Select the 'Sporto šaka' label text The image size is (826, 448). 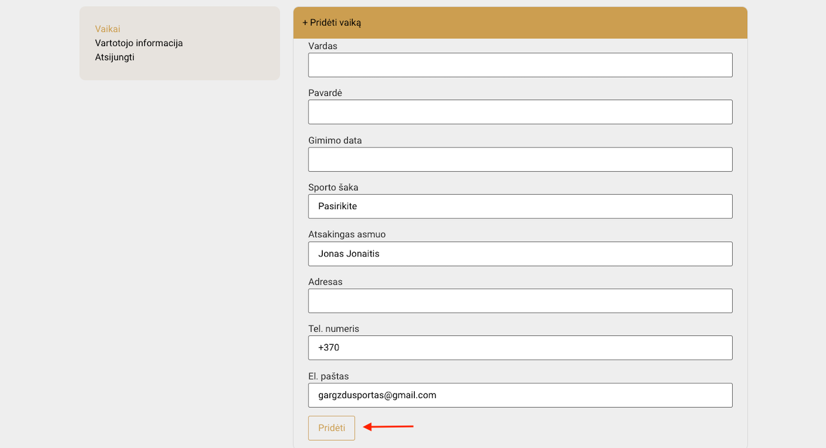tap(333, 187)
